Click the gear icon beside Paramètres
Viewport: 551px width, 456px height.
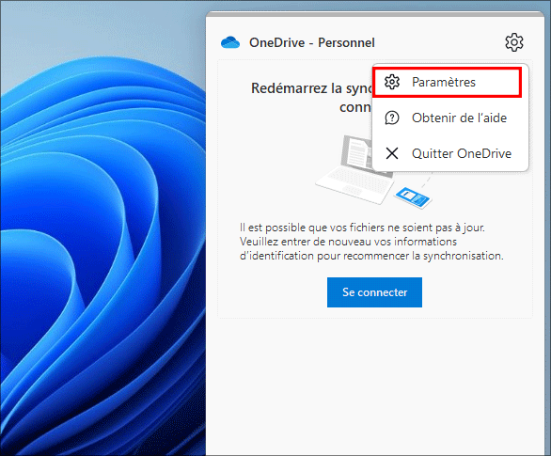point(392,82)
